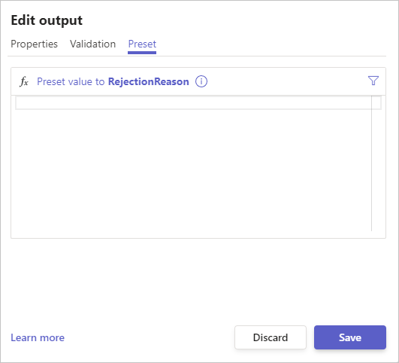Select the Preset tab
This screenshot has width=399, height=363.
click(142, 44)
